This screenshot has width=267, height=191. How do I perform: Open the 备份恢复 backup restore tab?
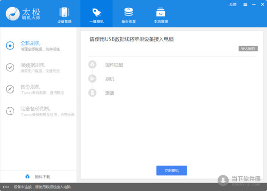[129, 15]
